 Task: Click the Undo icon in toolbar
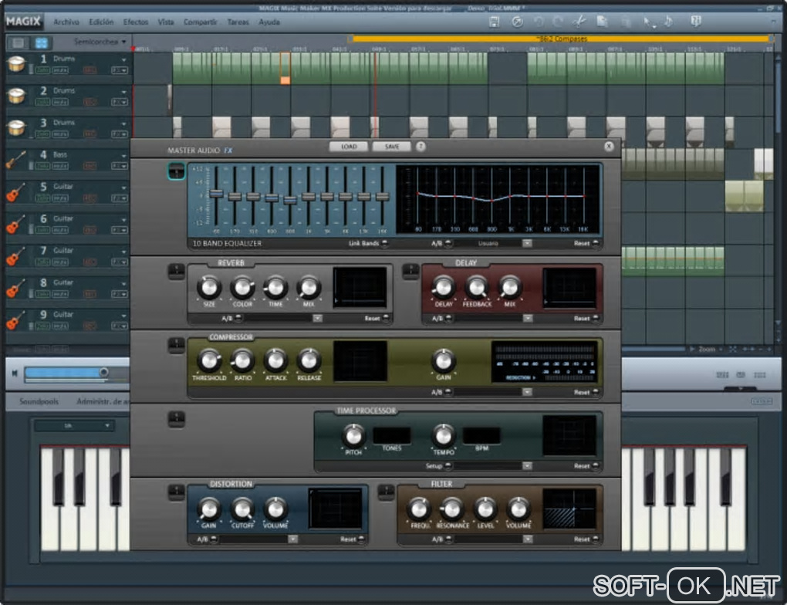[539, 22]
